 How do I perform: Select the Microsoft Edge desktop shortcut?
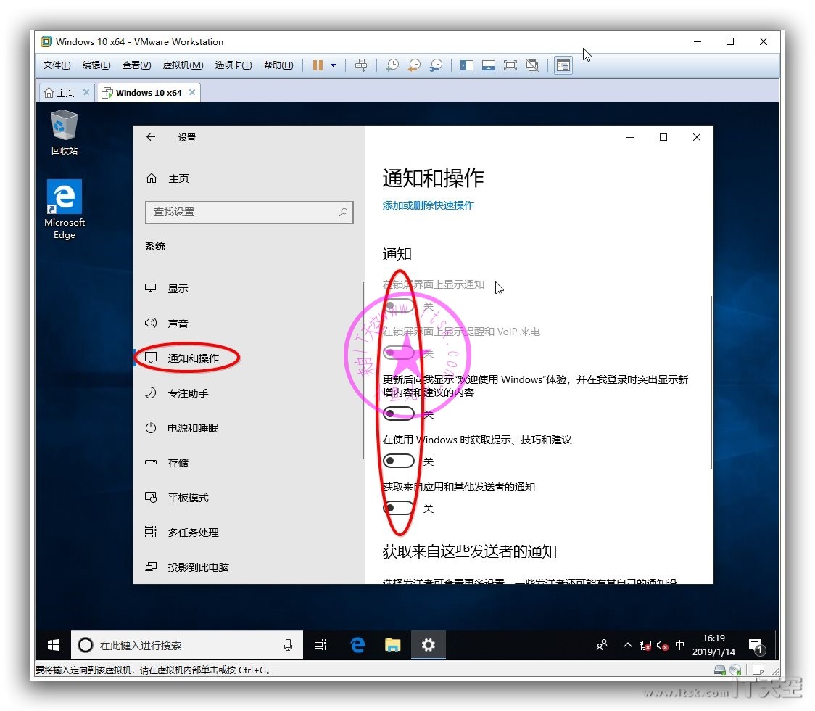click(65, 209)
